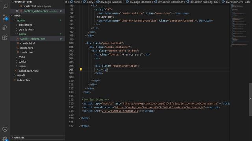Screen dimensions: 252x141
Task: Open index.html inside posts folder
Action: tap(27, 48)
